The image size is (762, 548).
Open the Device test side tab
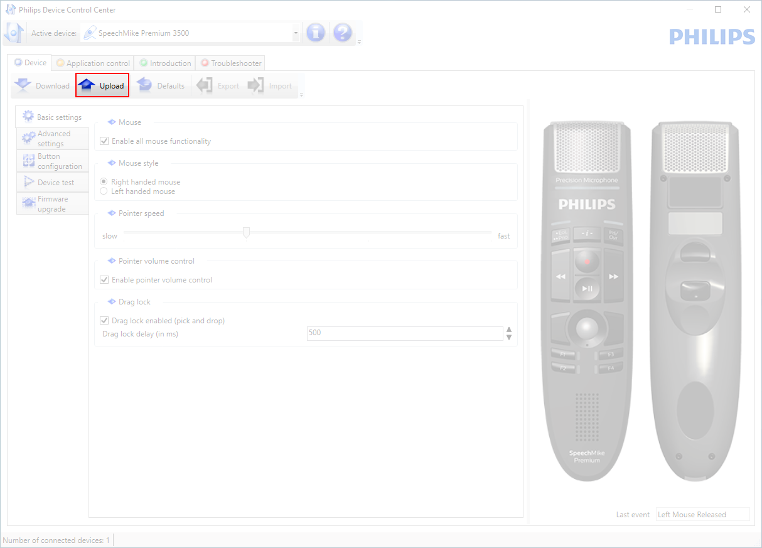(x=53, y=183)
